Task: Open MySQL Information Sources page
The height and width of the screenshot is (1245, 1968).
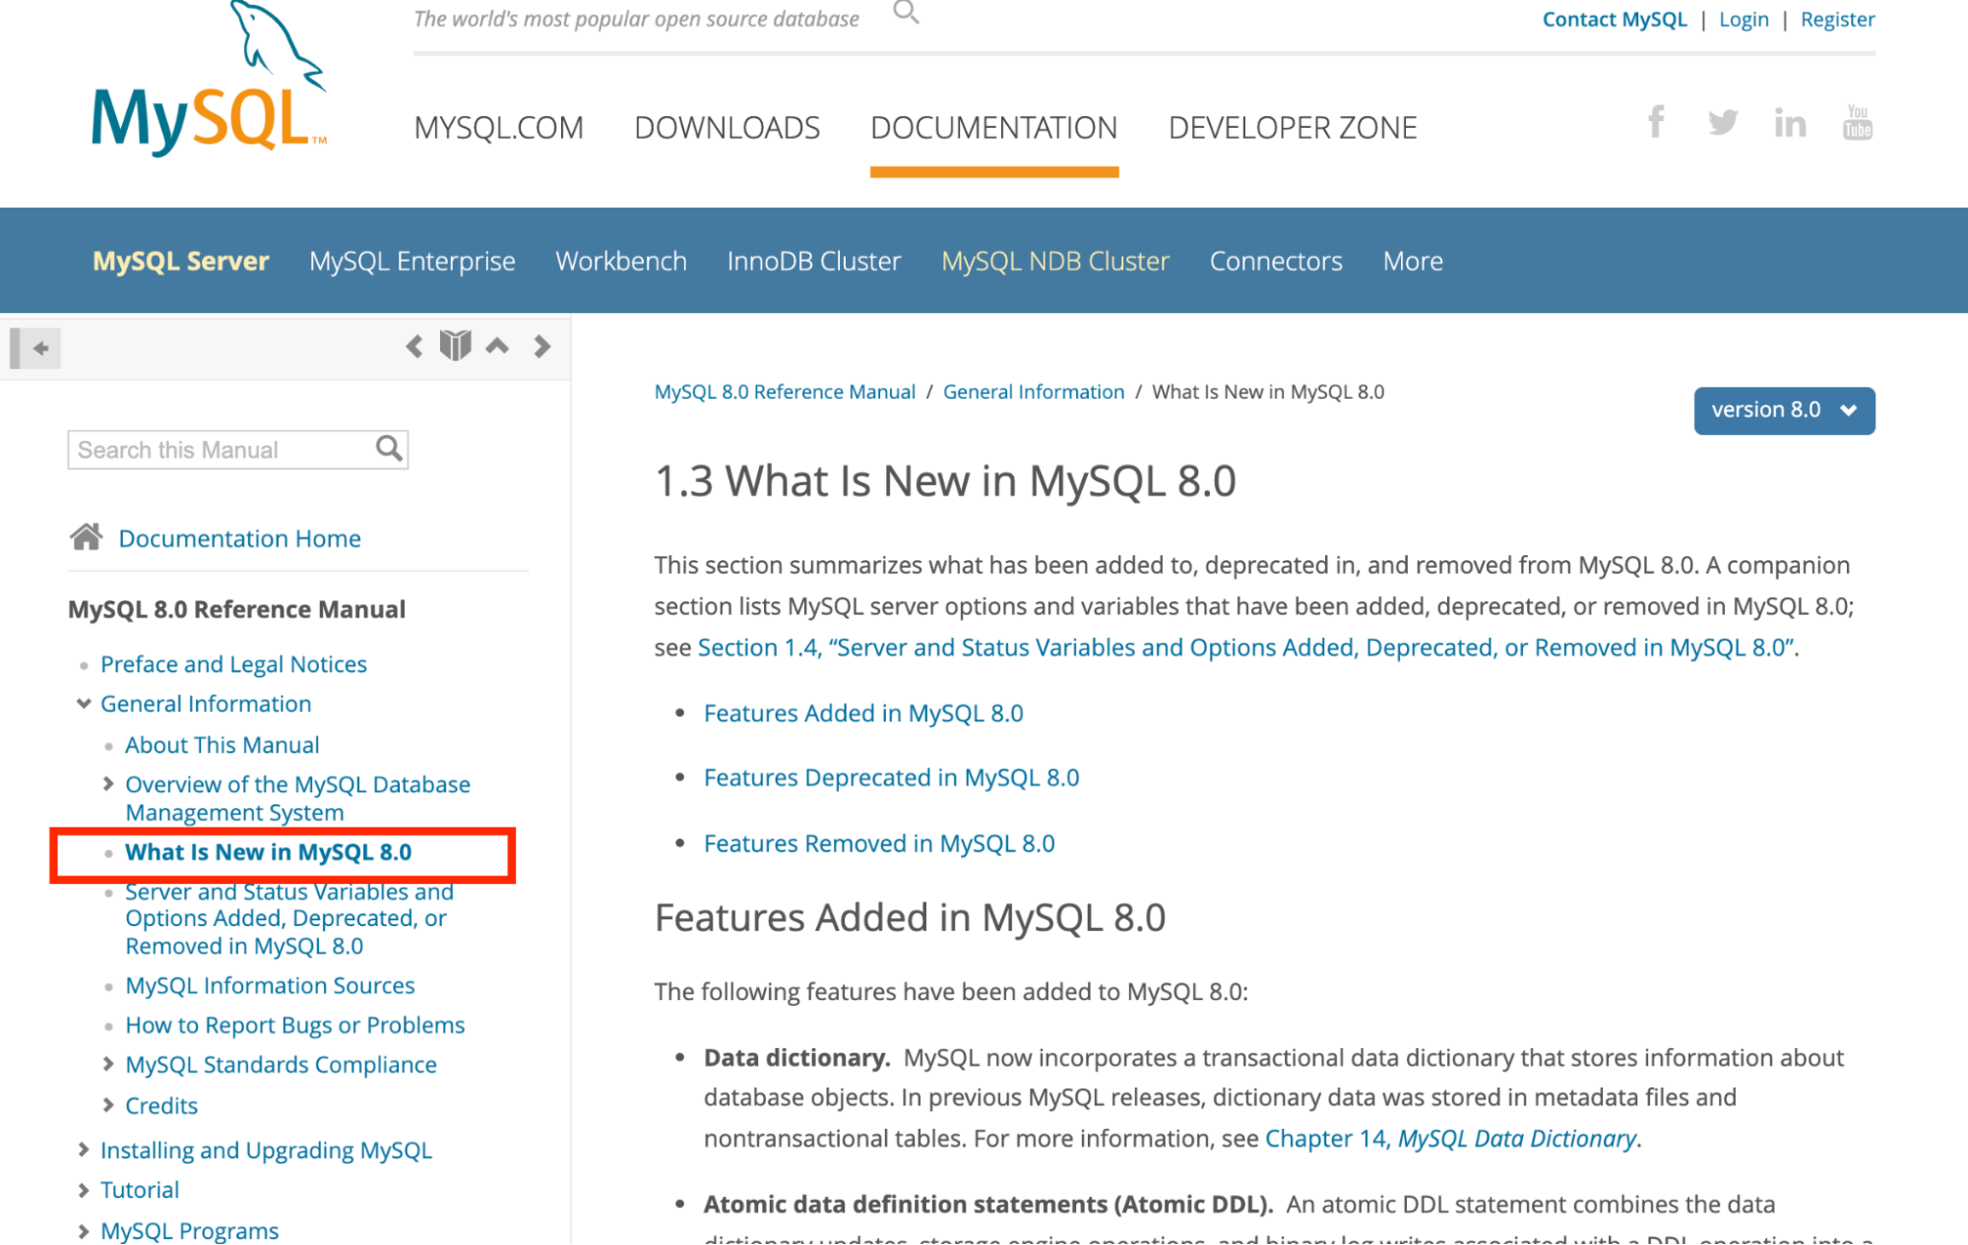Action: pyautogui.click(x=270, y=985)
